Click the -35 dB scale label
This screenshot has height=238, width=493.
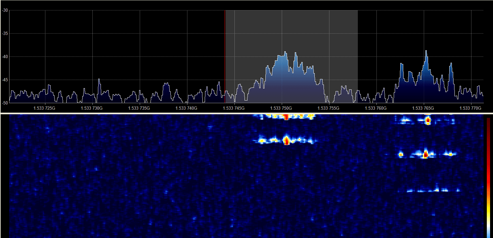pos(5,33)
